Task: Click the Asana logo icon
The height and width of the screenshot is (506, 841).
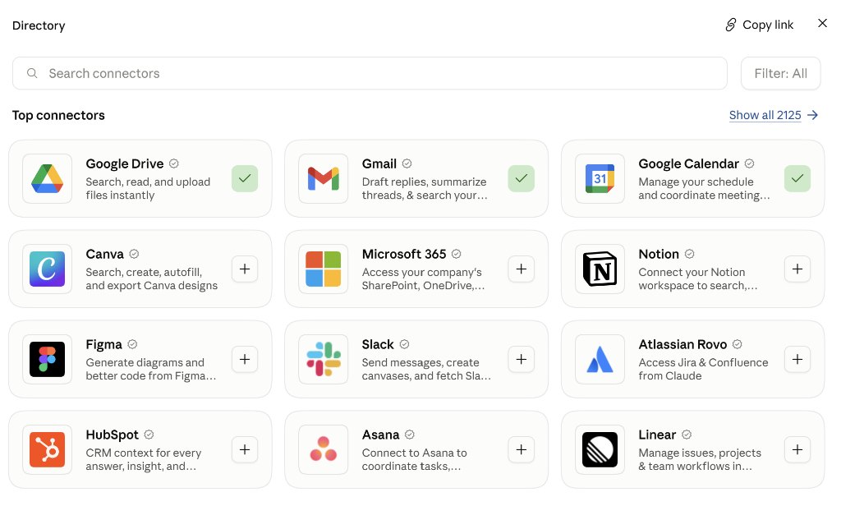Action: 324,449
